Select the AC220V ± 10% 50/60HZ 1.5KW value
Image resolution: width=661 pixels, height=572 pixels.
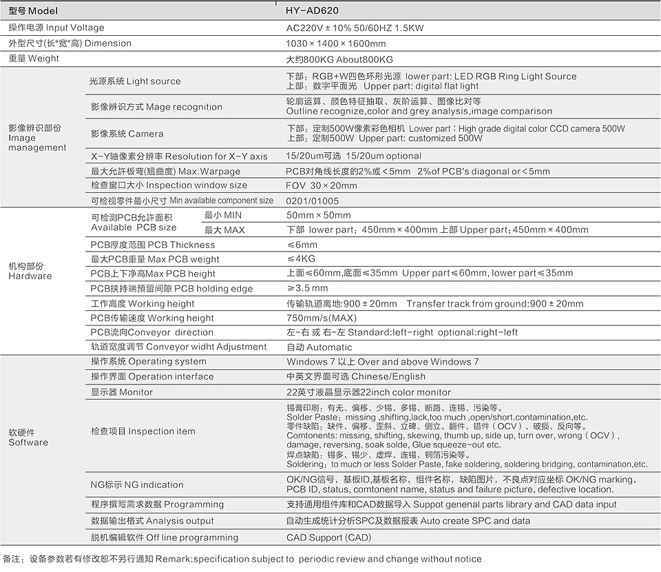355,28
